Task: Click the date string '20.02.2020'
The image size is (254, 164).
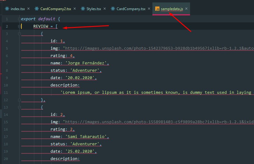Action: pyautogui.click(x=80, y=78)
